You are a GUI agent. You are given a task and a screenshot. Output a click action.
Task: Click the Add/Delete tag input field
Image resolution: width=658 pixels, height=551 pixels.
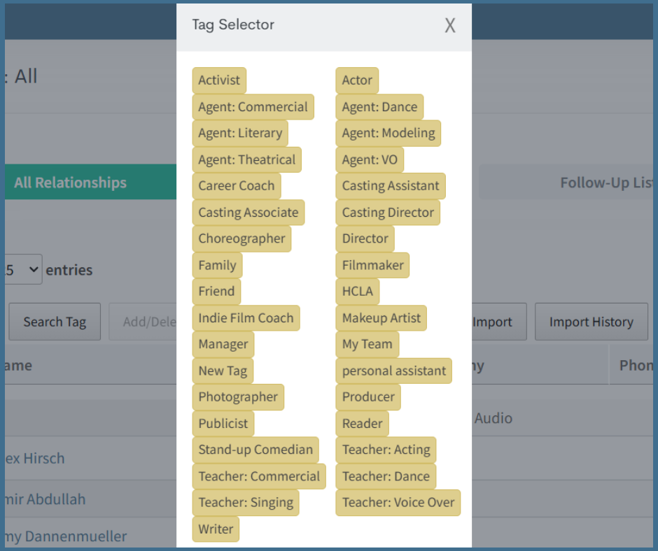click(x=143, y=322)
